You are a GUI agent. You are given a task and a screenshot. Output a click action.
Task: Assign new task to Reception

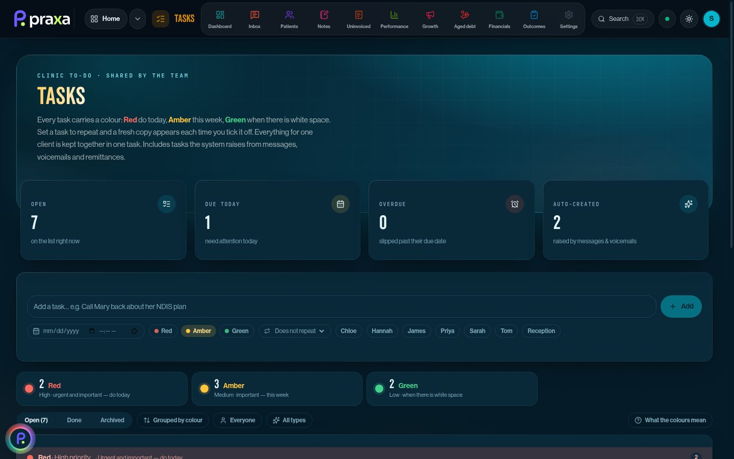541,331
